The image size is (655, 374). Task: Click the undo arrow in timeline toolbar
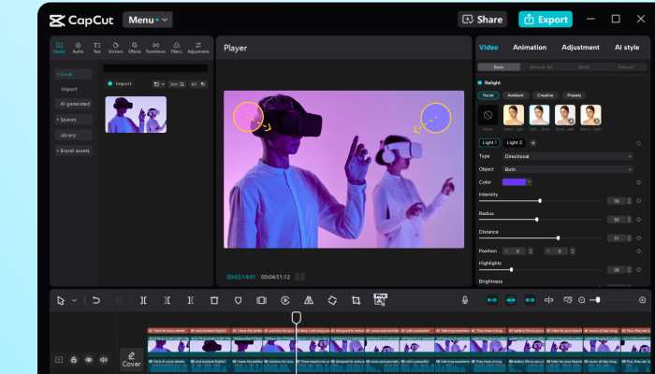tap(95, 300)
